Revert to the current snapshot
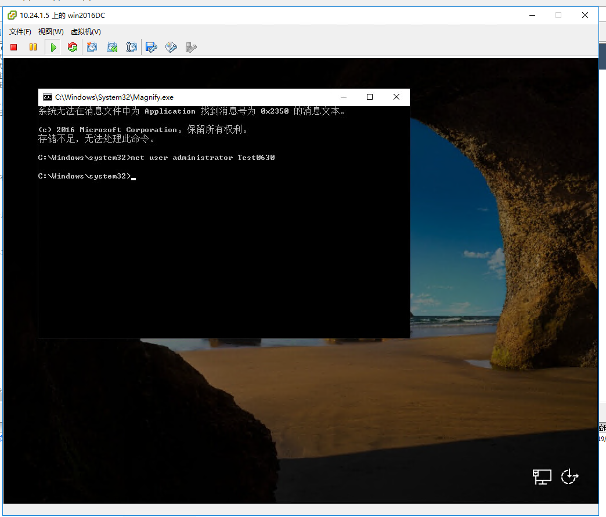The height and width of the screenshot is (517, 606). point(112,47)
